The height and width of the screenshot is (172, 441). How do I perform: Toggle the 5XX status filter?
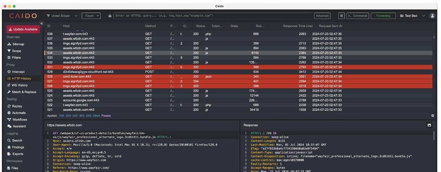[89, 115]
